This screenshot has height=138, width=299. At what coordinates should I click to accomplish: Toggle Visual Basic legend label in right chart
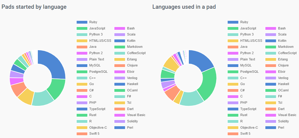(x=287, y=115)
